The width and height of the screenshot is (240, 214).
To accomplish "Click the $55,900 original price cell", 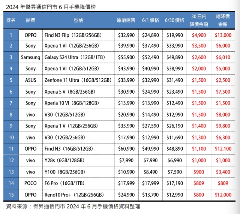I will pyautogui.click(x=126, y=57).
